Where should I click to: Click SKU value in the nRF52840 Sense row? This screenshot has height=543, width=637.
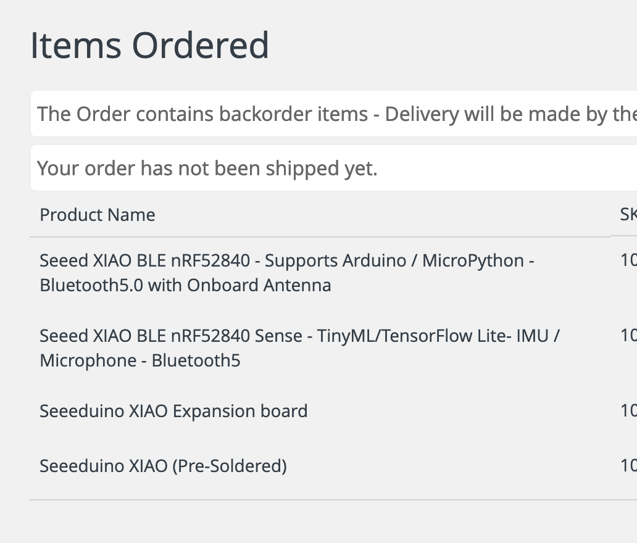628,336
